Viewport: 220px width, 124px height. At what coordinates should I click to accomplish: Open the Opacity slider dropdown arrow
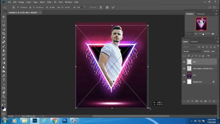(x=218, y=51)
